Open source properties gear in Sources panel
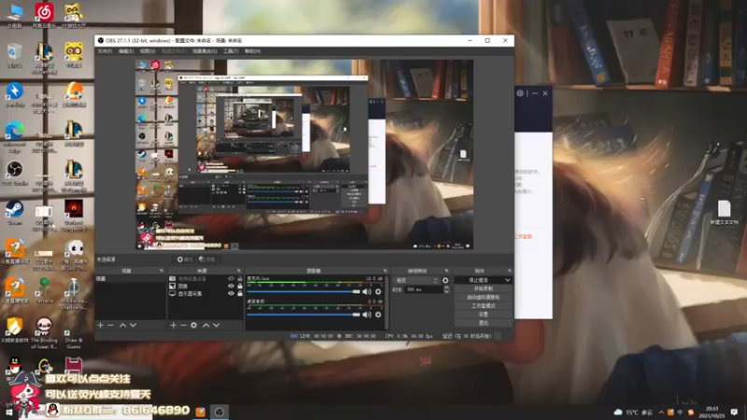This screenshot has height=420, width=747. point(194,325)
